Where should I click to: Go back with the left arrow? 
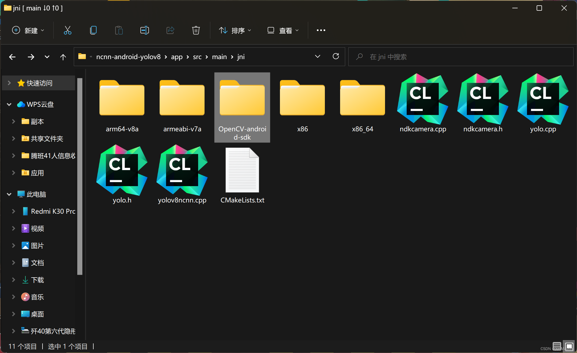coord(12,57)
